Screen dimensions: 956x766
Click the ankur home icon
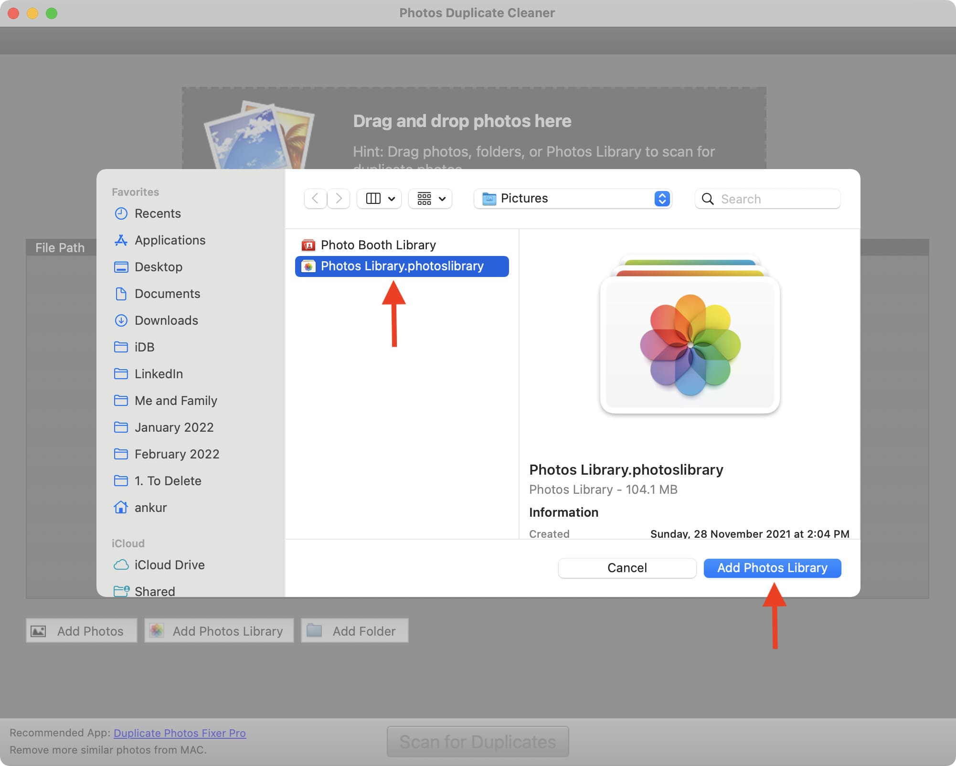121,507
